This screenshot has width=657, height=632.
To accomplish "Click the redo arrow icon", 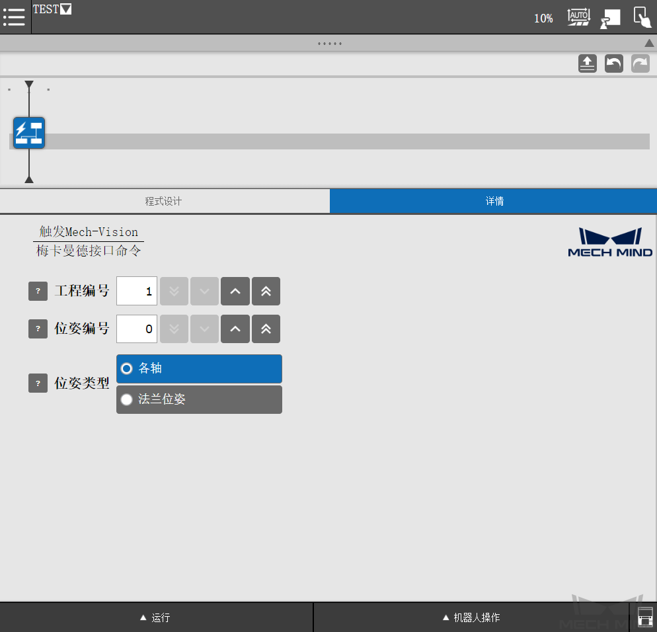I will tap(640, 63).
